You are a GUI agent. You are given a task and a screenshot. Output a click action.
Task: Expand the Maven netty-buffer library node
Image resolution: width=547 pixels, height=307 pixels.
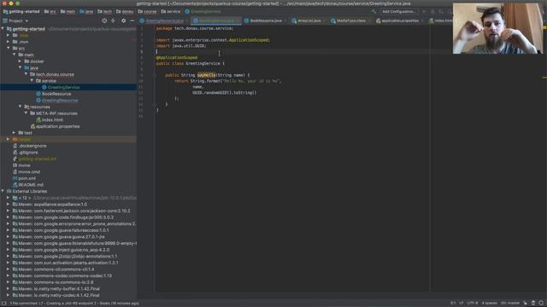click(x=9, y=288)
